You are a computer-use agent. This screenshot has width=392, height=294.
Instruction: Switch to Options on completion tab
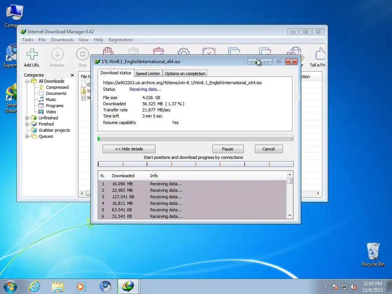[185, 73]
